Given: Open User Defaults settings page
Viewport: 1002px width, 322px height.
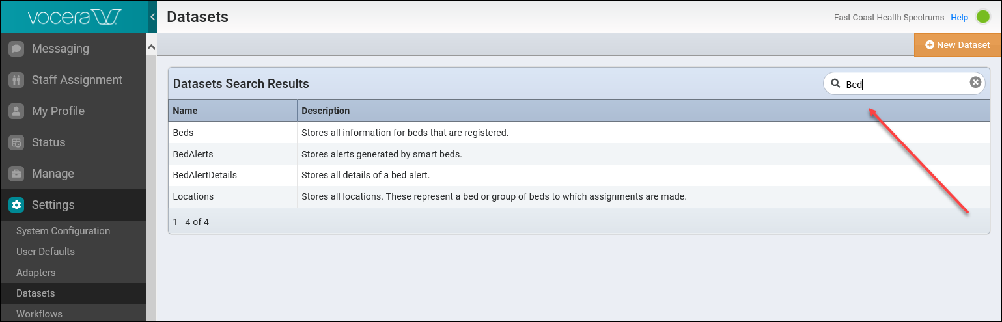Looking at the screenshot, I should pos(46,252).
